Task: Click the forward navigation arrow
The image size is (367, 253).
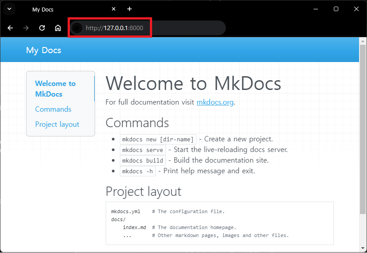Action: click(x=26, y=28)
